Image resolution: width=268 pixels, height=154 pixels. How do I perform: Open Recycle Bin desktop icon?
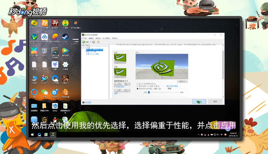click(x=44, y=52)
